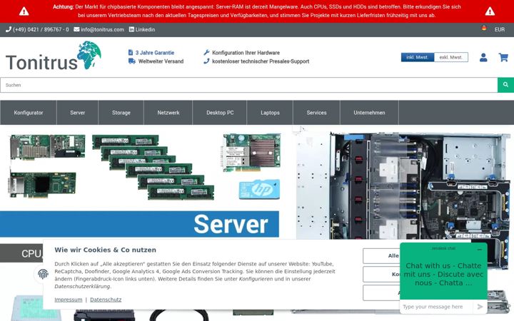This screenshot has width=514, height=321.
Task: Click kostenloser technischer Presales-Support text
Action: pos(256,61)
